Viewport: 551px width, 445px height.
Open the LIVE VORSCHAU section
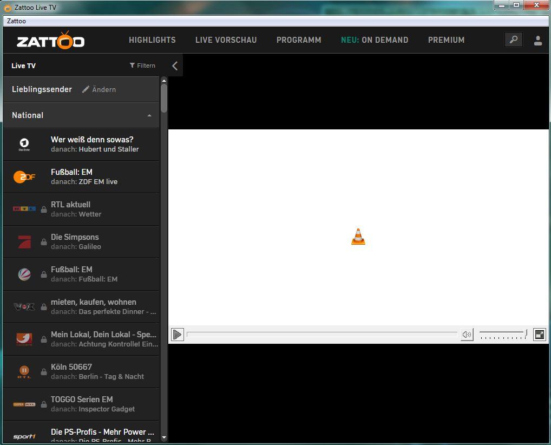(226, 40)
